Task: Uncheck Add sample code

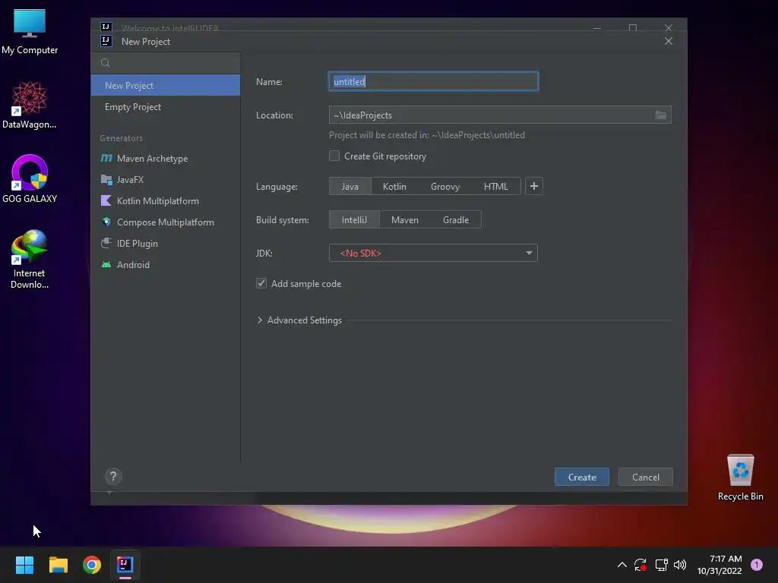Action: [x=261, y=284]
